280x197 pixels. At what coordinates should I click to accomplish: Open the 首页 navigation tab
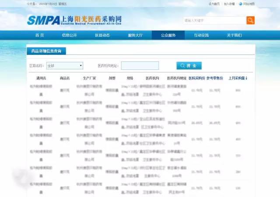pyautogui.click(x=39, y=35)
